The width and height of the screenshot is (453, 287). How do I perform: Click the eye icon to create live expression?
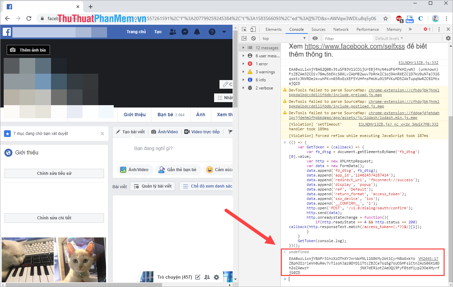click(x=315, y=38)
